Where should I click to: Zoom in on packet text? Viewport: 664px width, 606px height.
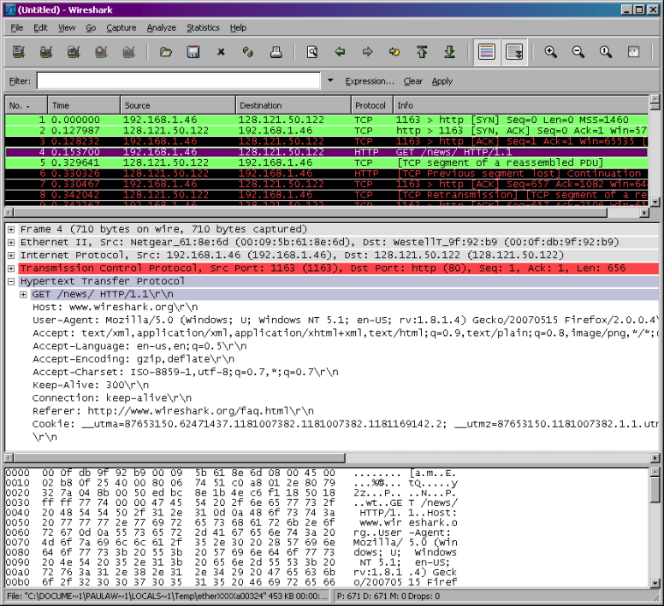[550, 52]
